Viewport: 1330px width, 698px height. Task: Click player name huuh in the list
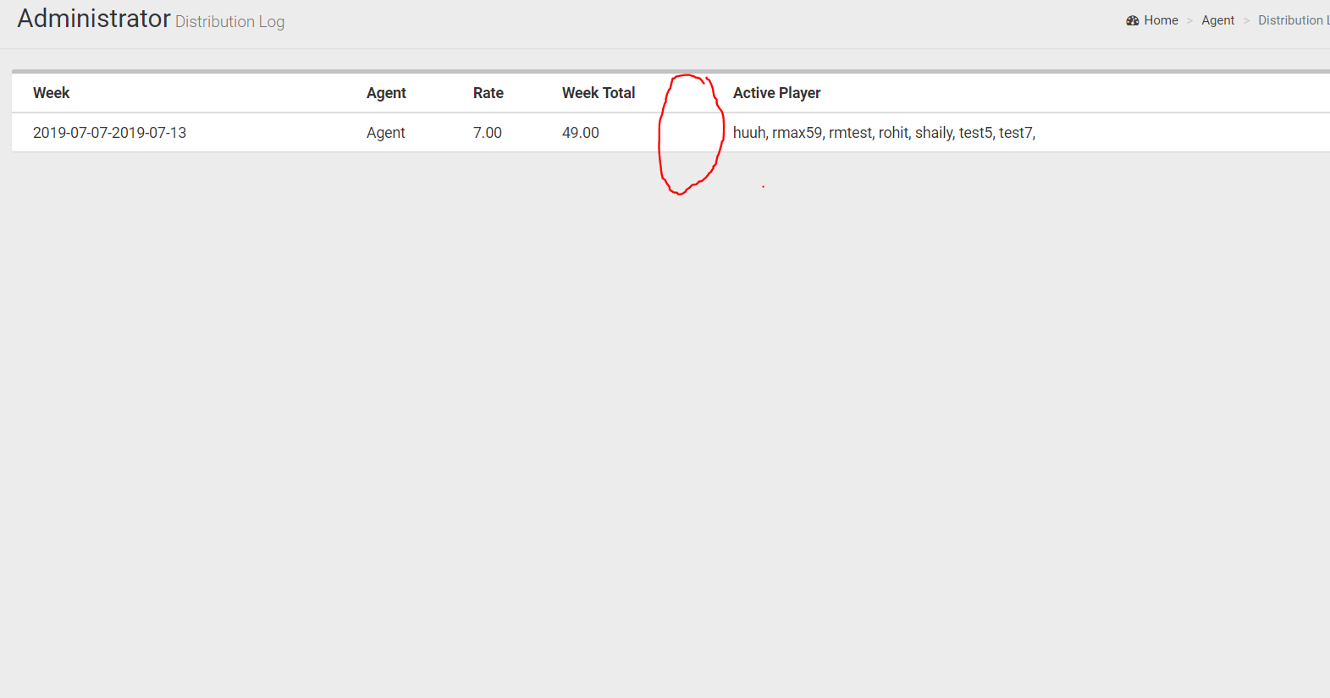[748, 133]
